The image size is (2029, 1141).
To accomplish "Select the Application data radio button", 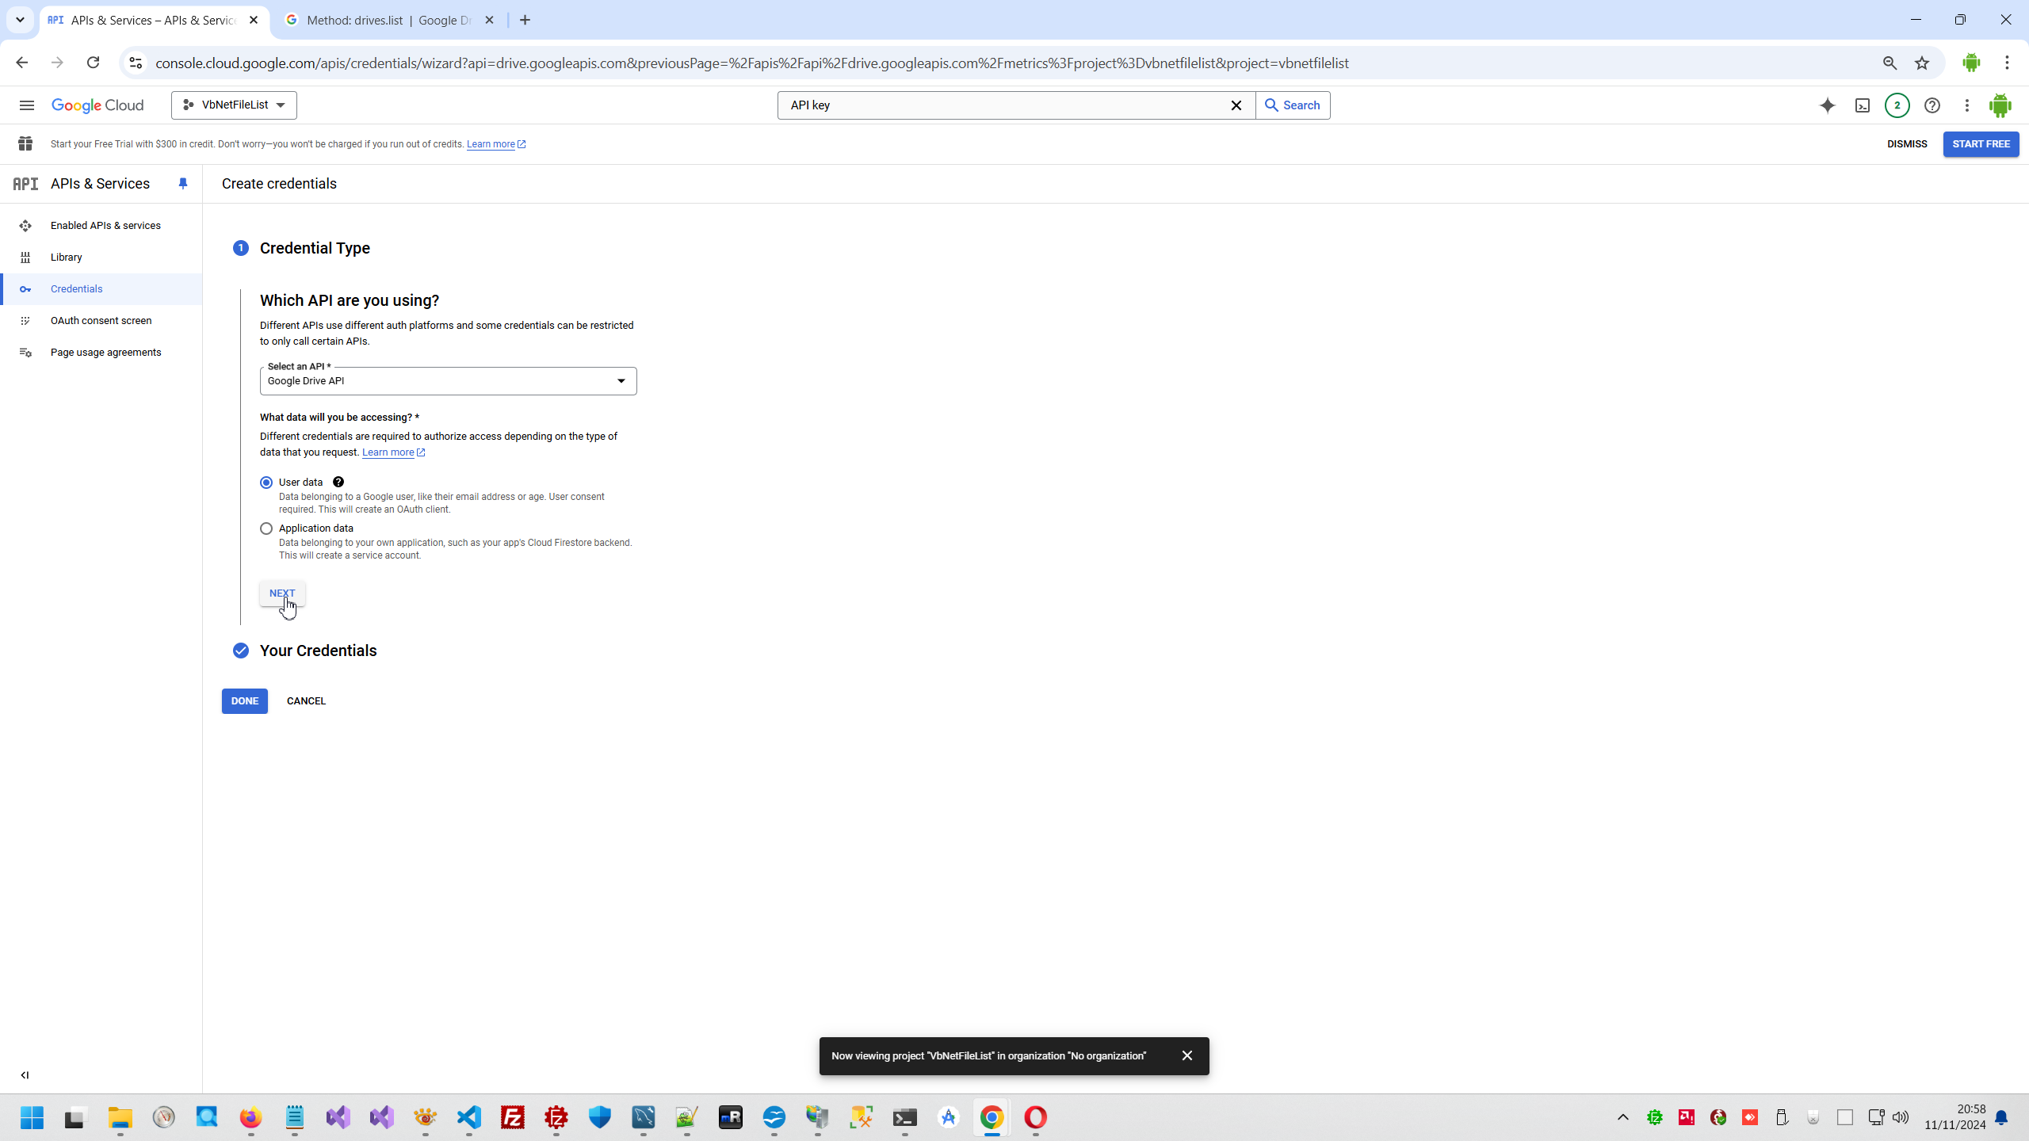I will click(x=266, y=529).
